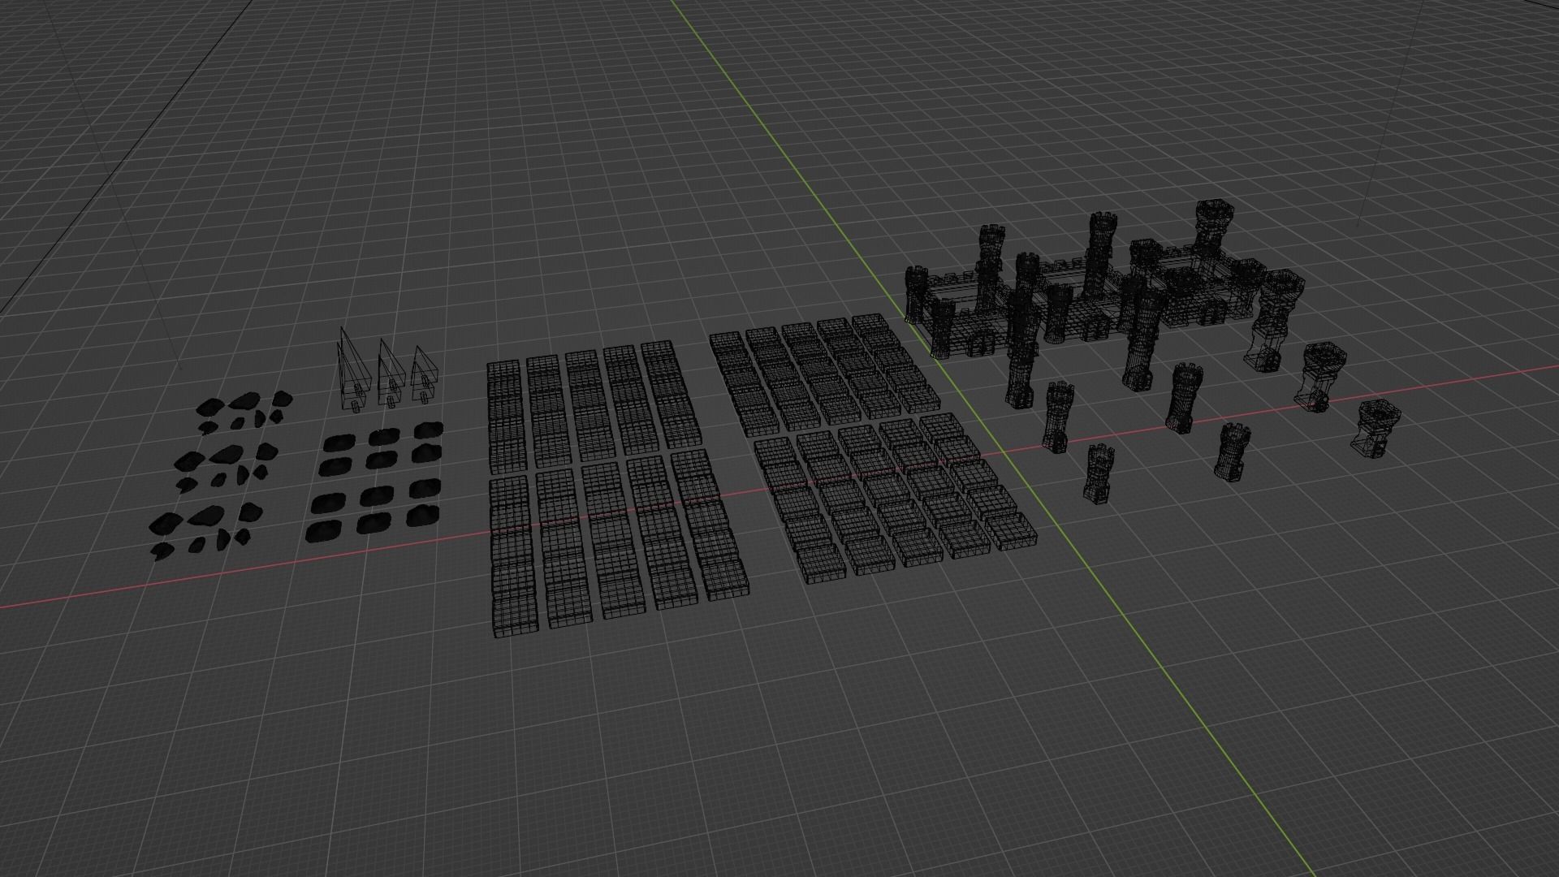The width and height of the screenshot is (1559, 877).
Task: Select the bottom-right rounded stone in the stone grid
Action: [425, 515]
